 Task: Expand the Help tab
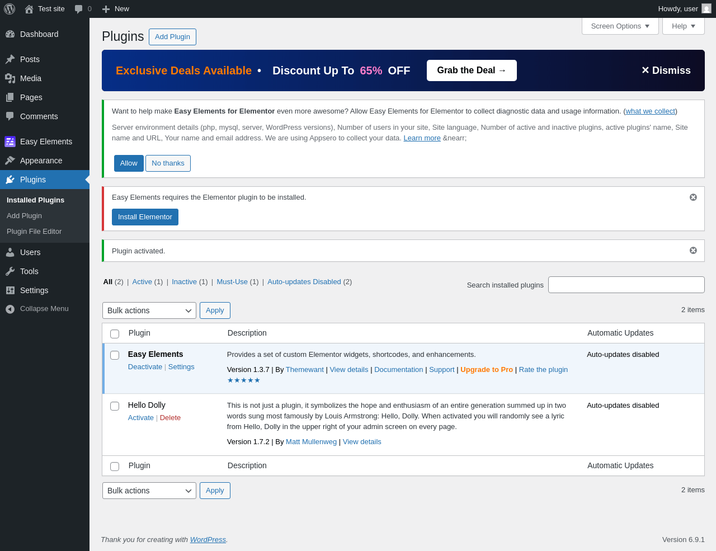684,26
